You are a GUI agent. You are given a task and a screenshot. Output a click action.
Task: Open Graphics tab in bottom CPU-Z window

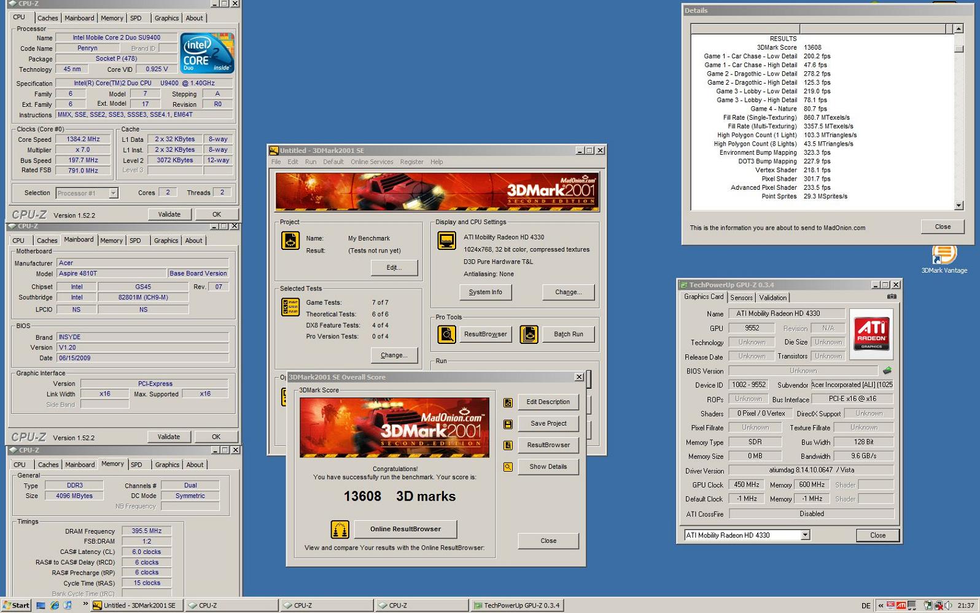167,465
